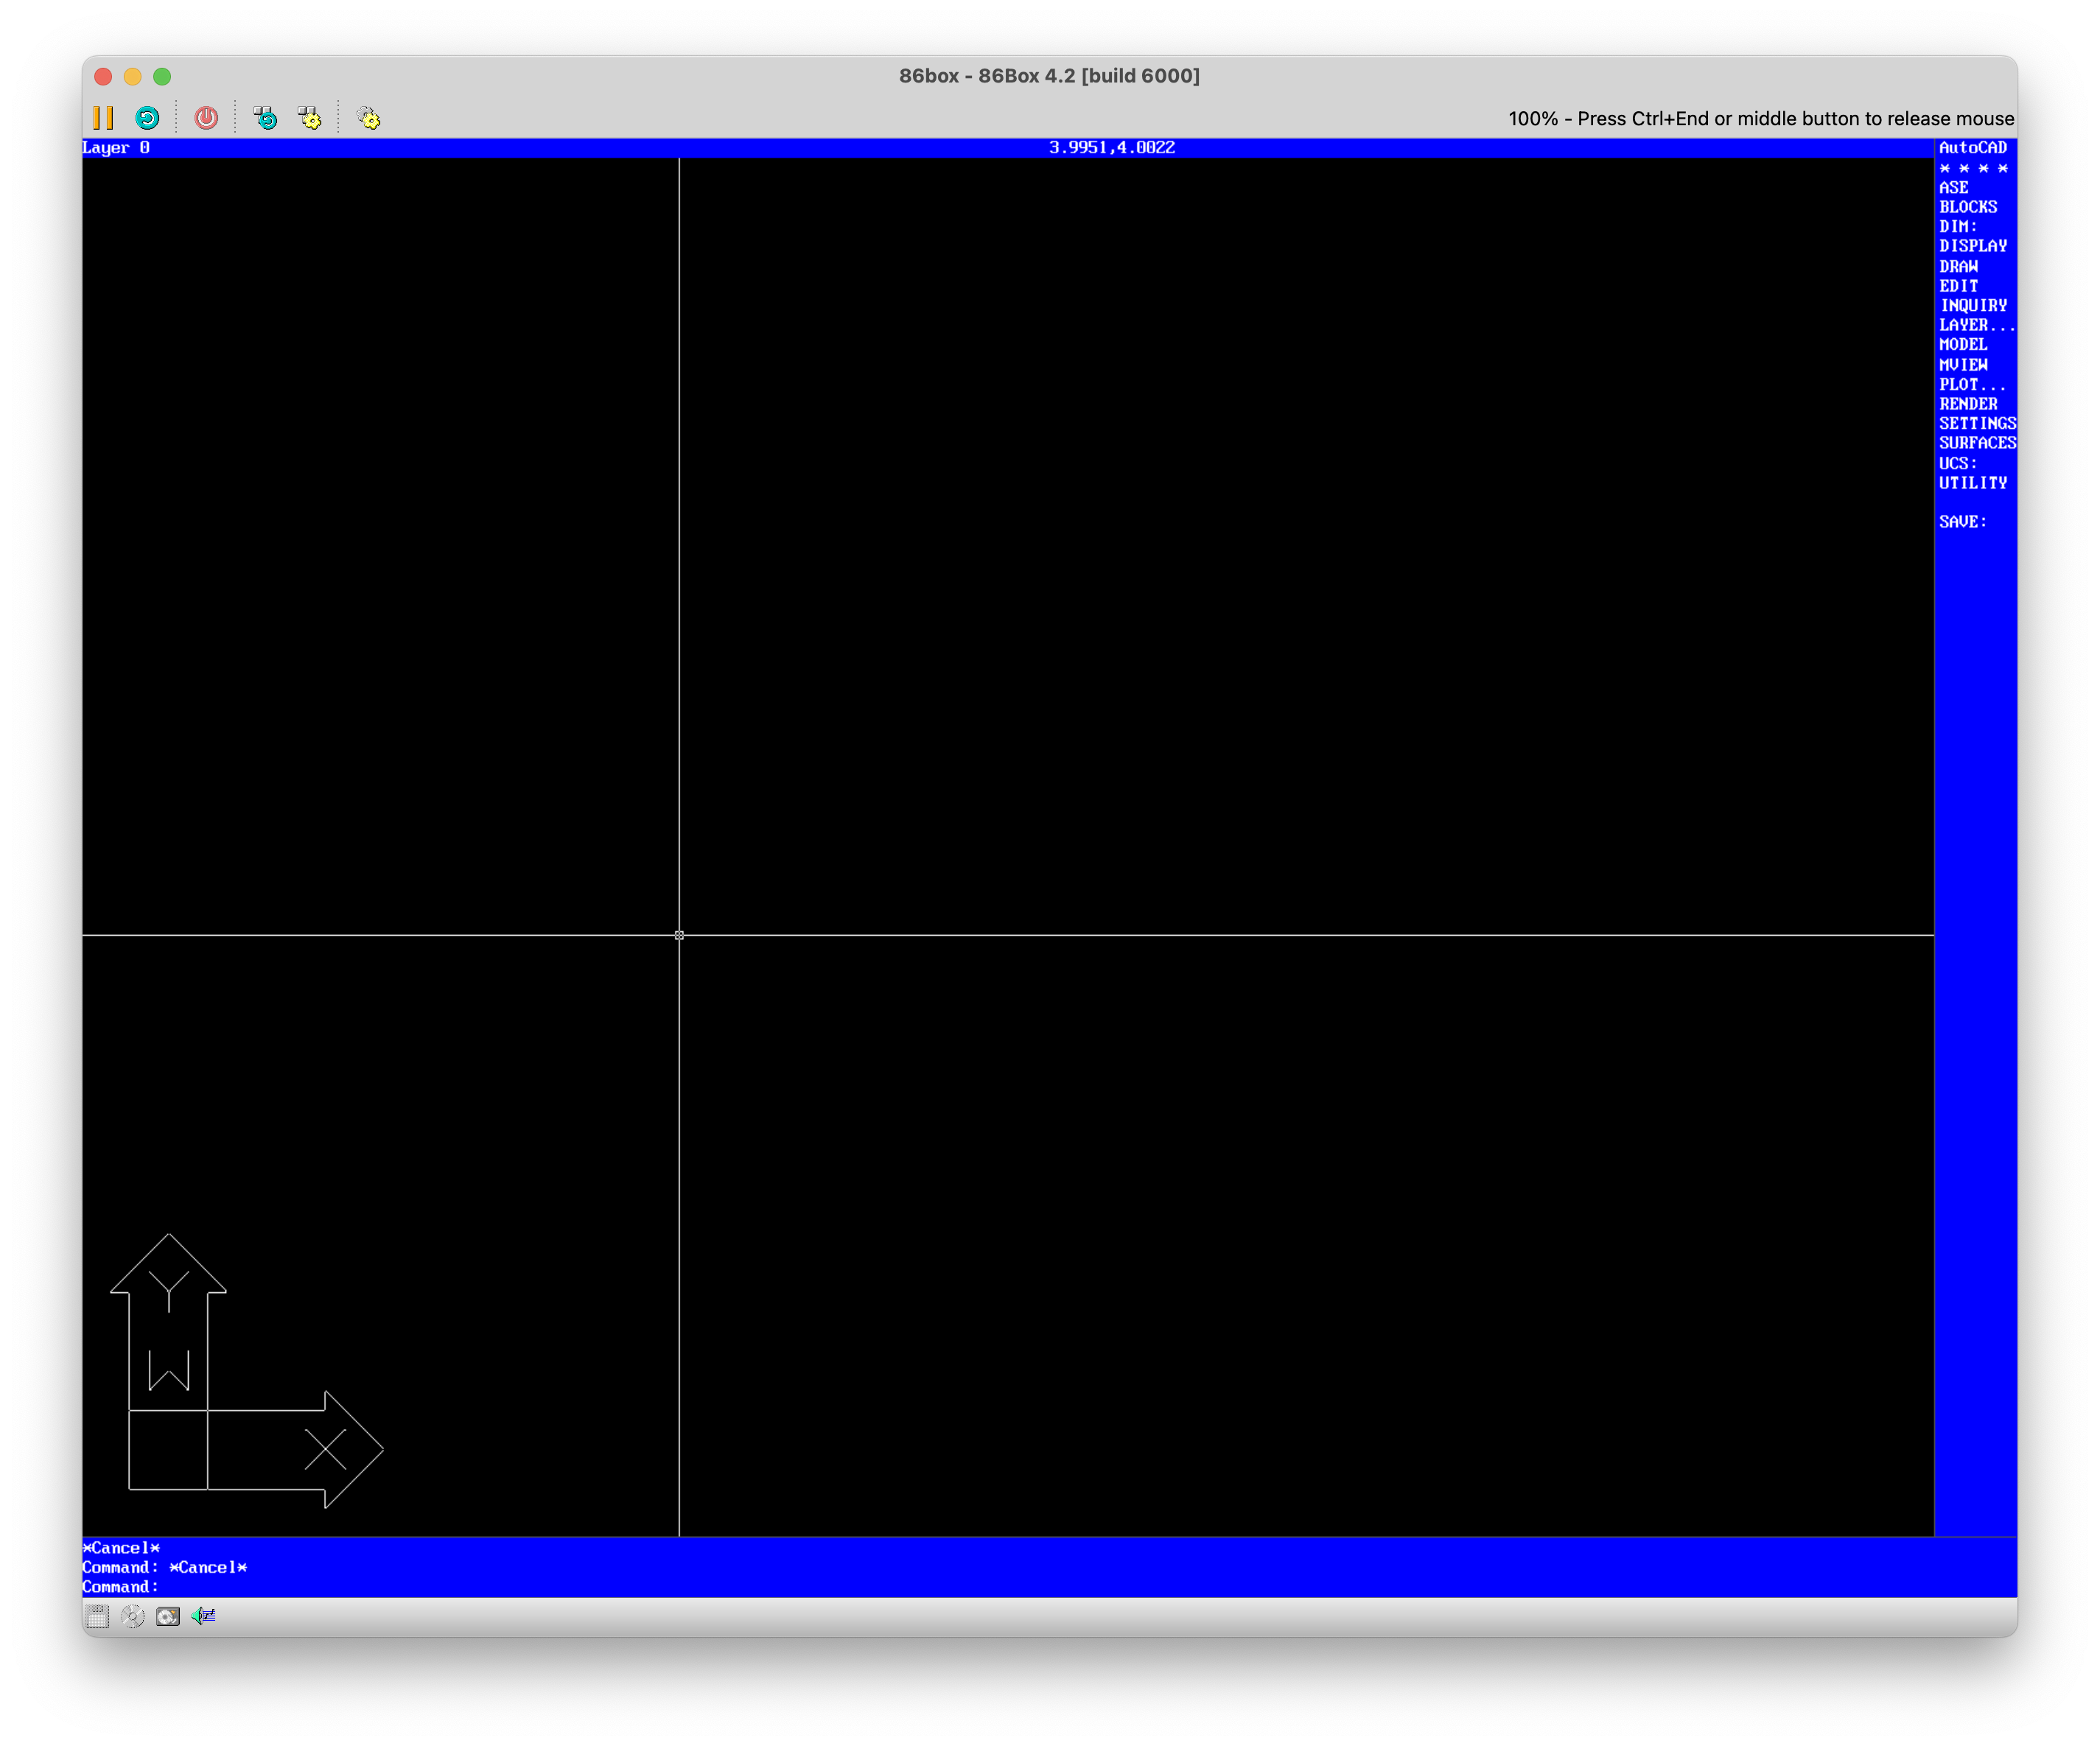Open the EDIT menu

[1958, 286]
